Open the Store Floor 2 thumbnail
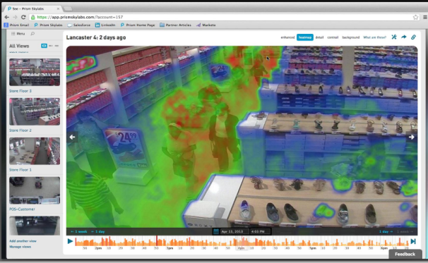This screenshot has width=428, height=263. [35, 111]
